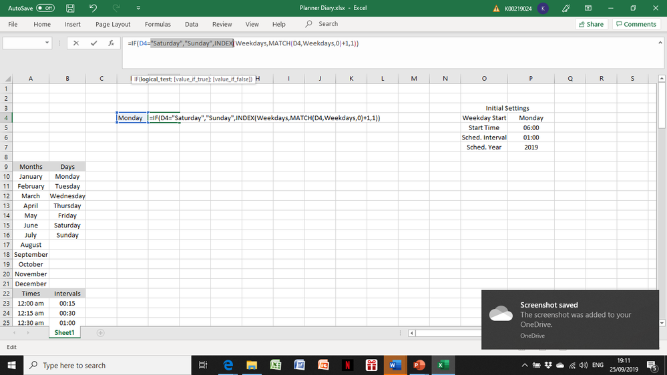
Task: Expand the Name Box dropdown
Action: (x=47, y=43)
